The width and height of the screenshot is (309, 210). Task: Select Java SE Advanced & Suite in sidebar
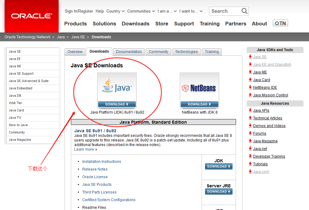coord(29,81)
